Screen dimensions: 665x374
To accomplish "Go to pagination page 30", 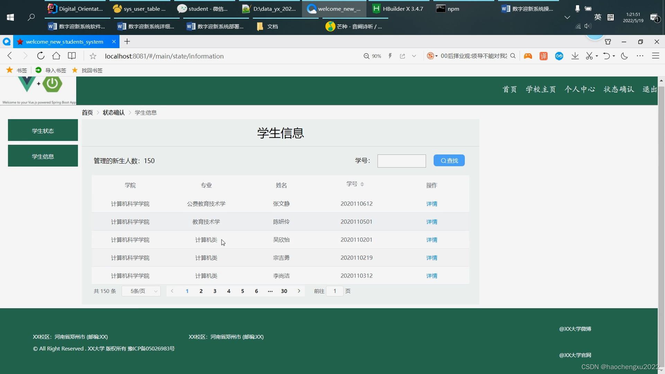I will (x=284, y=291).
